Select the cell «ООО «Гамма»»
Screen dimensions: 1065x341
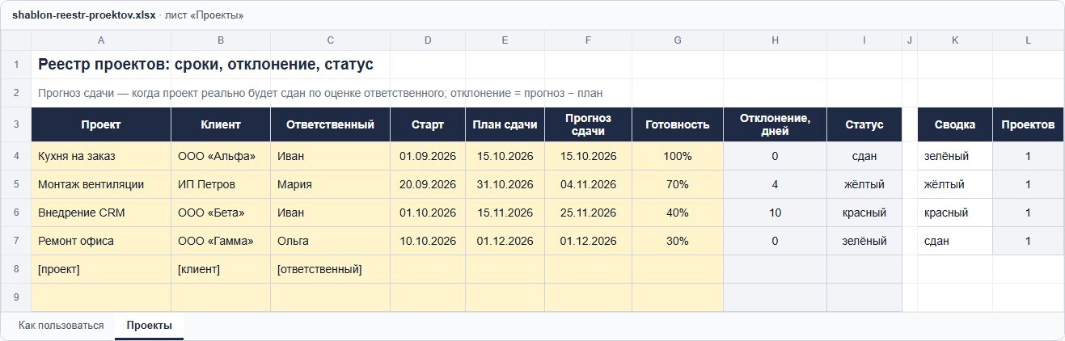pyautogui.click(x=221, y=241)
